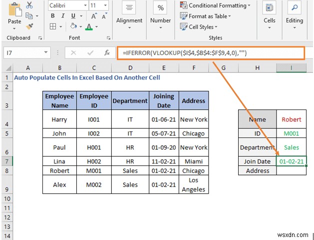Select the green Sales lookup cell
The width and height of the screenshot is (314, 240).
click(292, 147)
